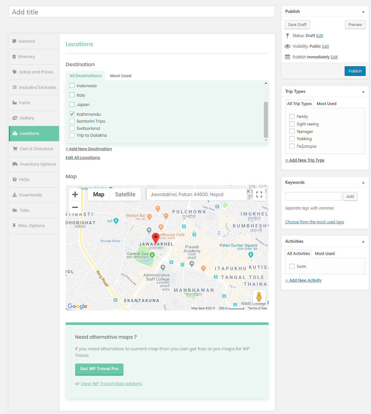Click the Add title input field
Viewport: 371px width, 414px height.
141,12
